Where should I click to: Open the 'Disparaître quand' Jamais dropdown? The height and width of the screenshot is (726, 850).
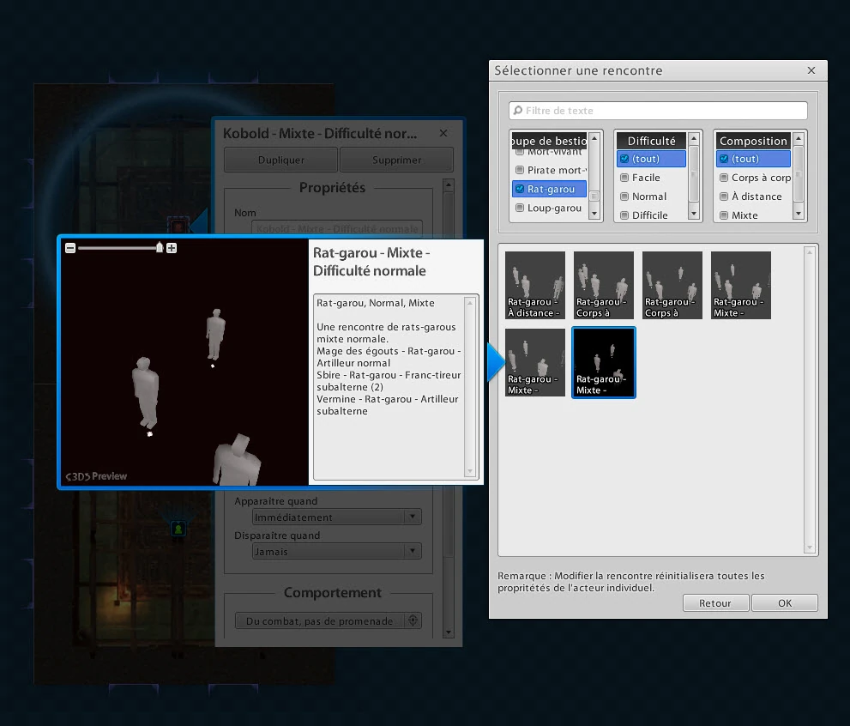pos(336,552)
